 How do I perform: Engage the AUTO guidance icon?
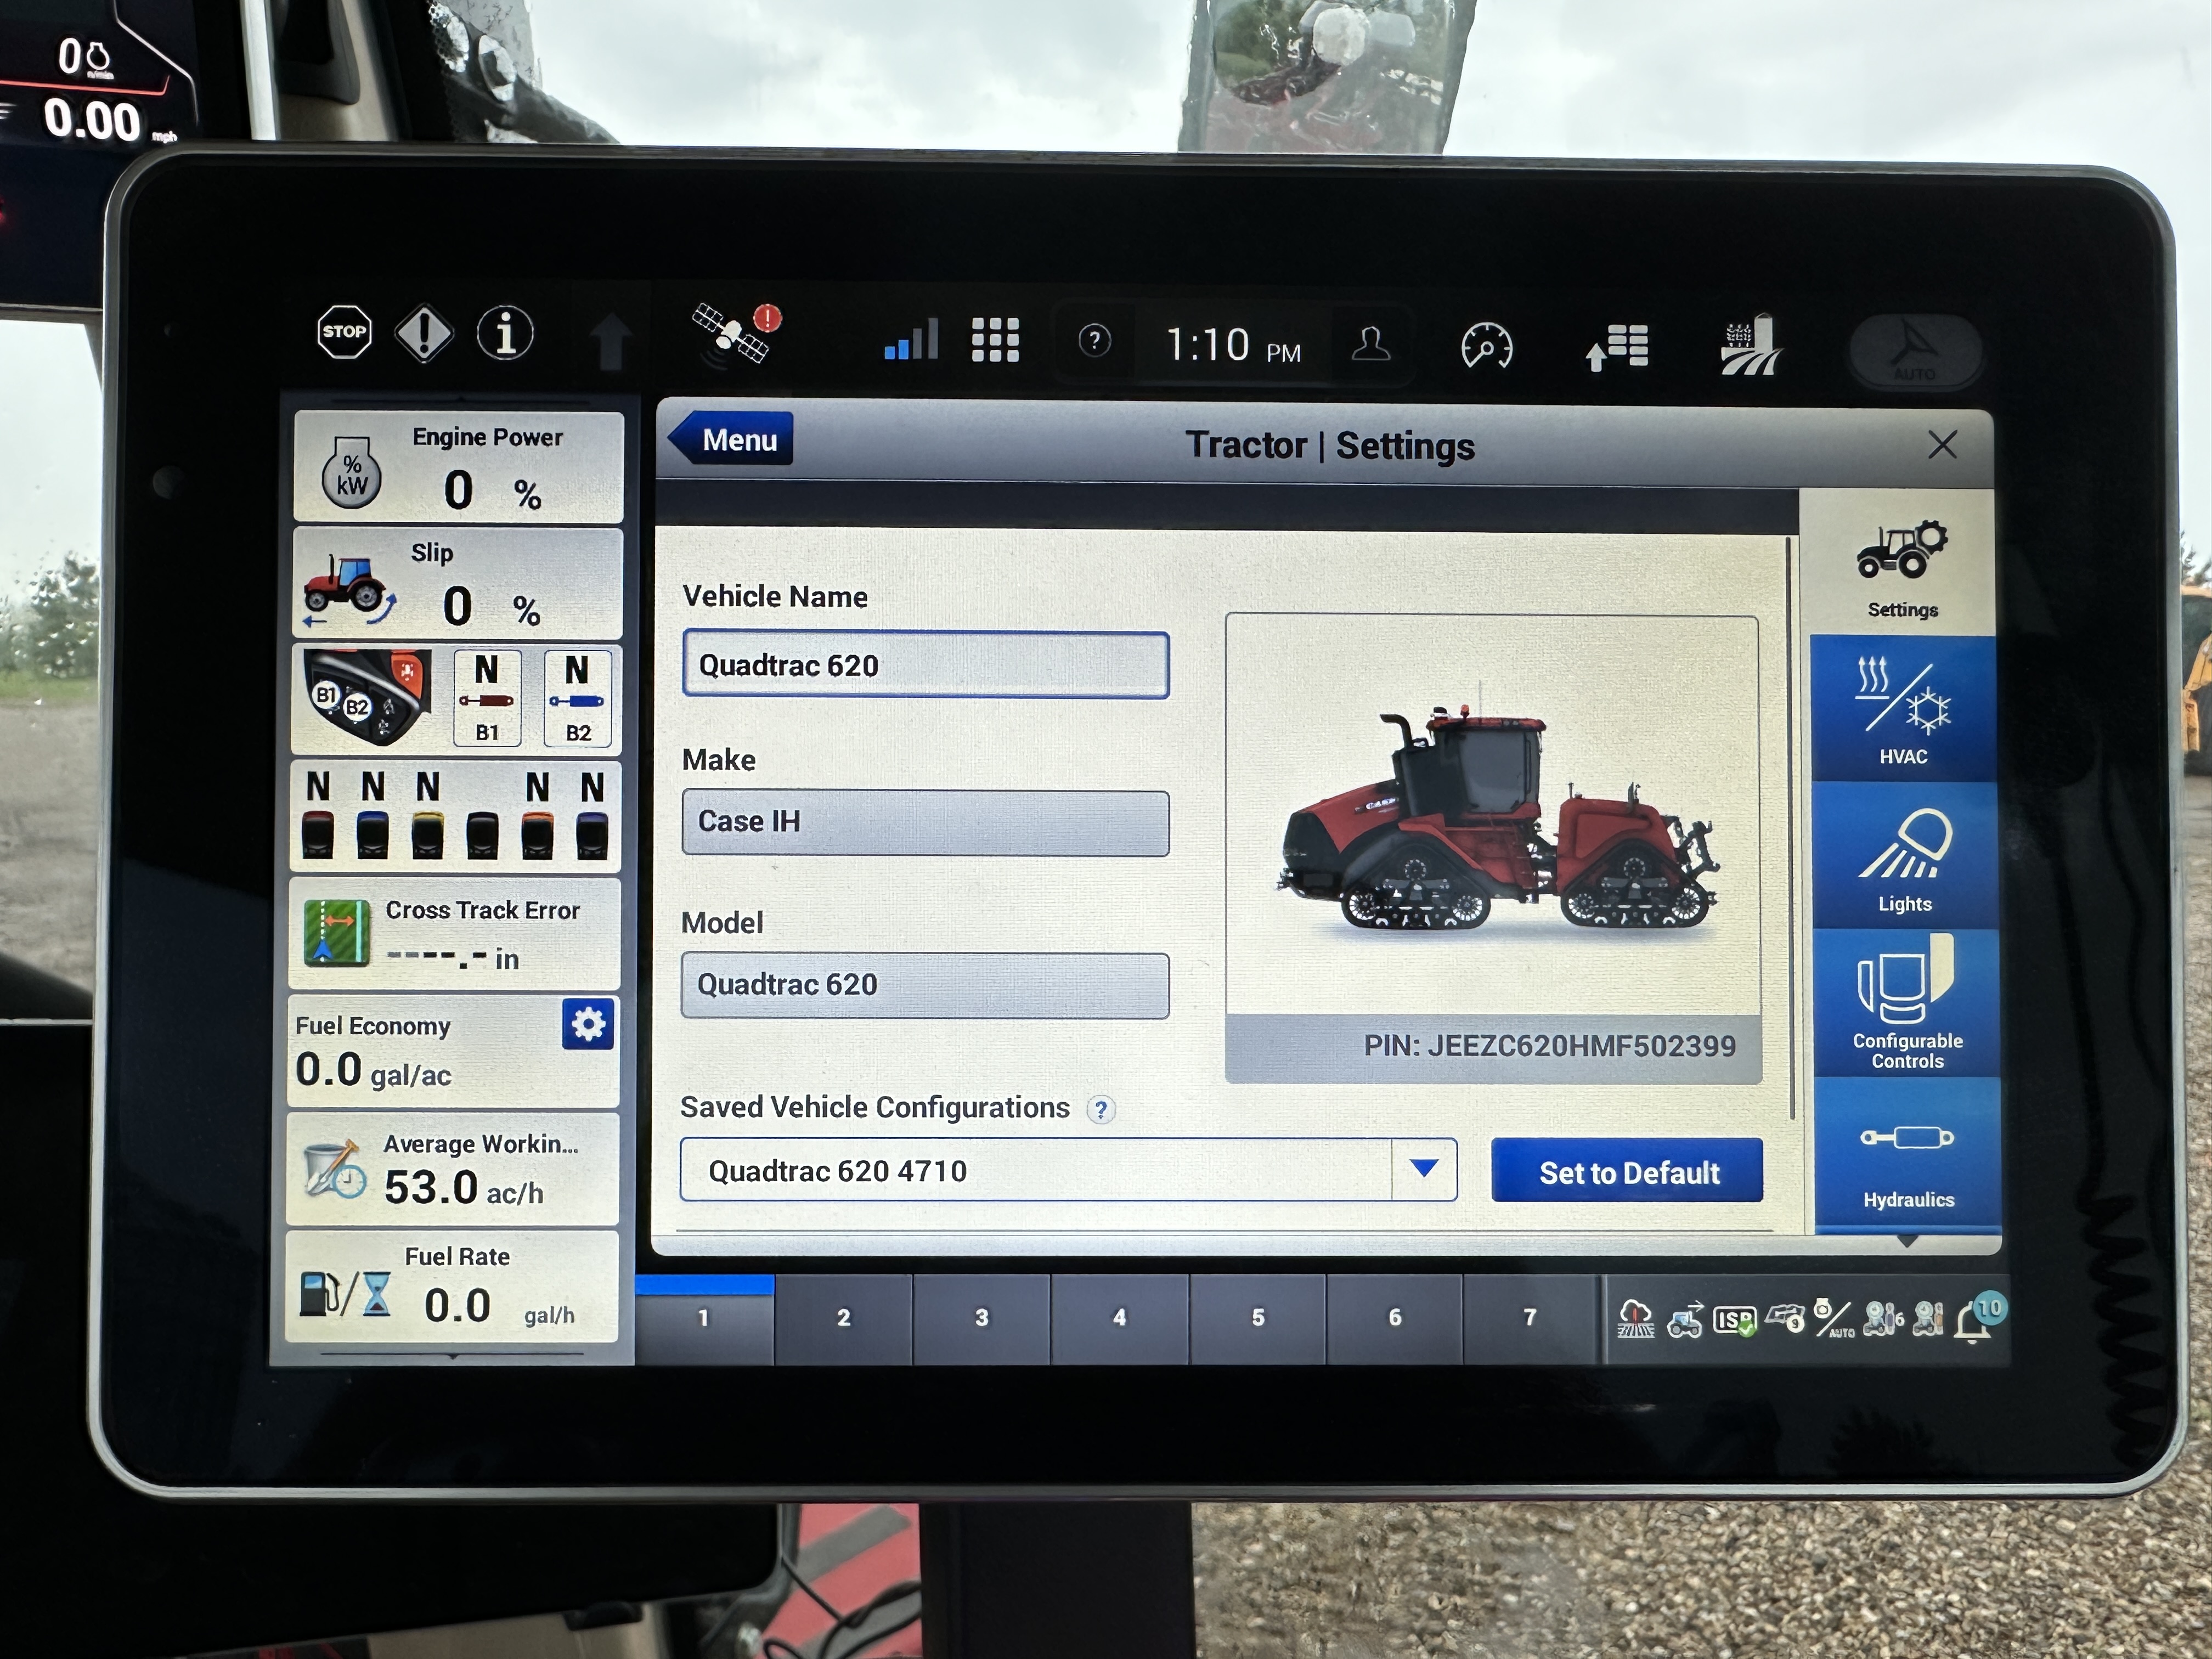click(x=1915, y=350)
